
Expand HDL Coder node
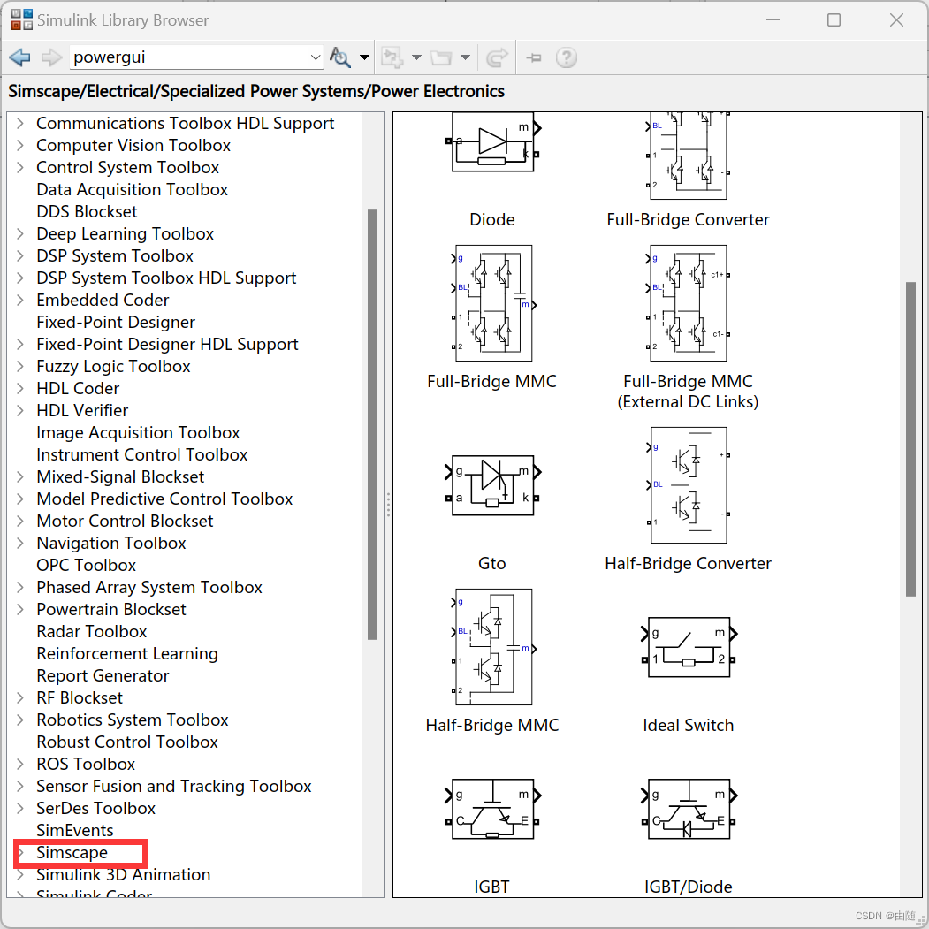[20, 389]
